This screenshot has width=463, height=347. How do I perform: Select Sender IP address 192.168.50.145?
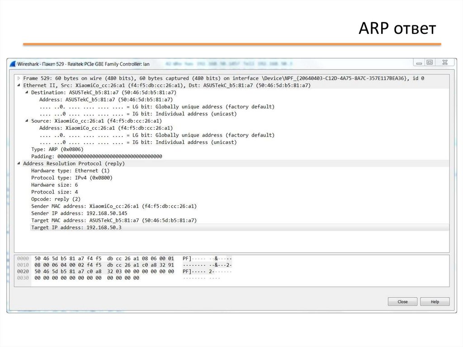(79, 213)
